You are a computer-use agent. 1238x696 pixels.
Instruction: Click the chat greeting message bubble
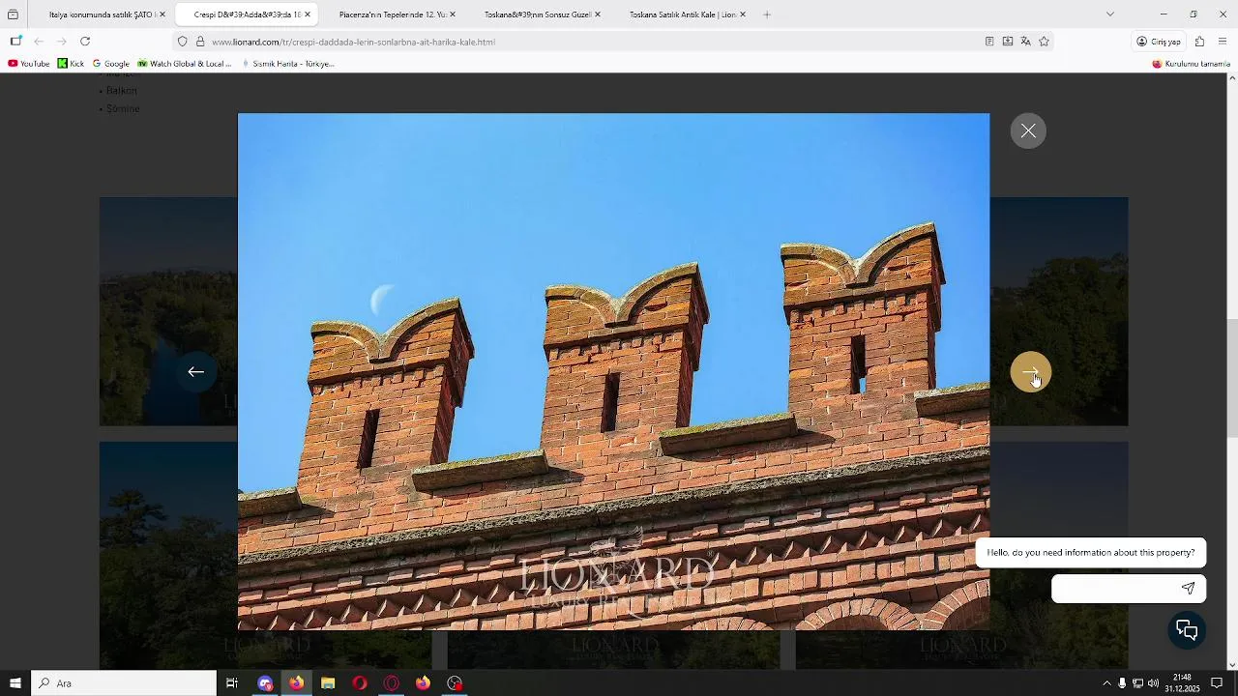point(1091,553)
